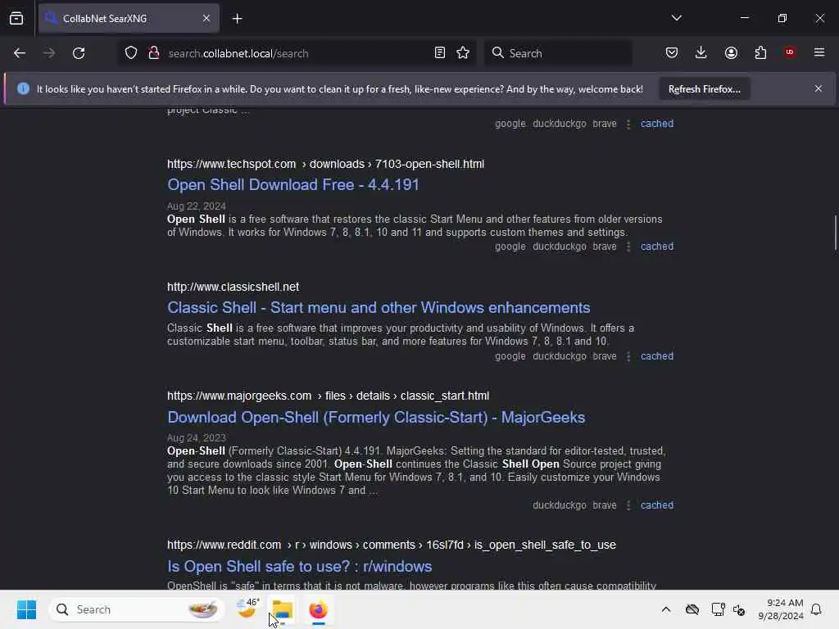Click the Refresh Firefox button
839x629 pixels.
(x=704, y=88)
